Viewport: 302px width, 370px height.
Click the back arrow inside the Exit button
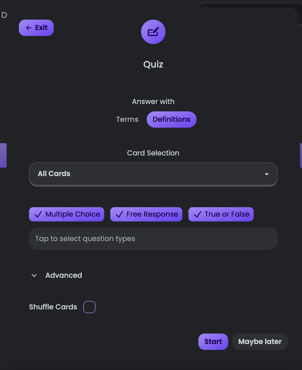[x=29, y=28]
